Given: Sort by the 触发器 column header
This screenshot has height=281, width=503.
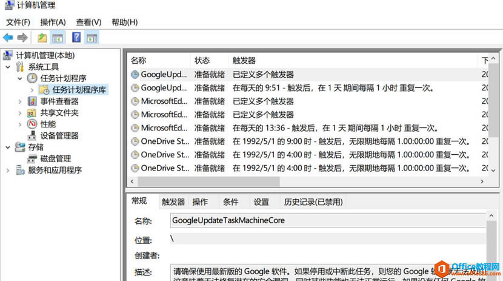Looking at the screenshot, I should [x=353, y=60].
